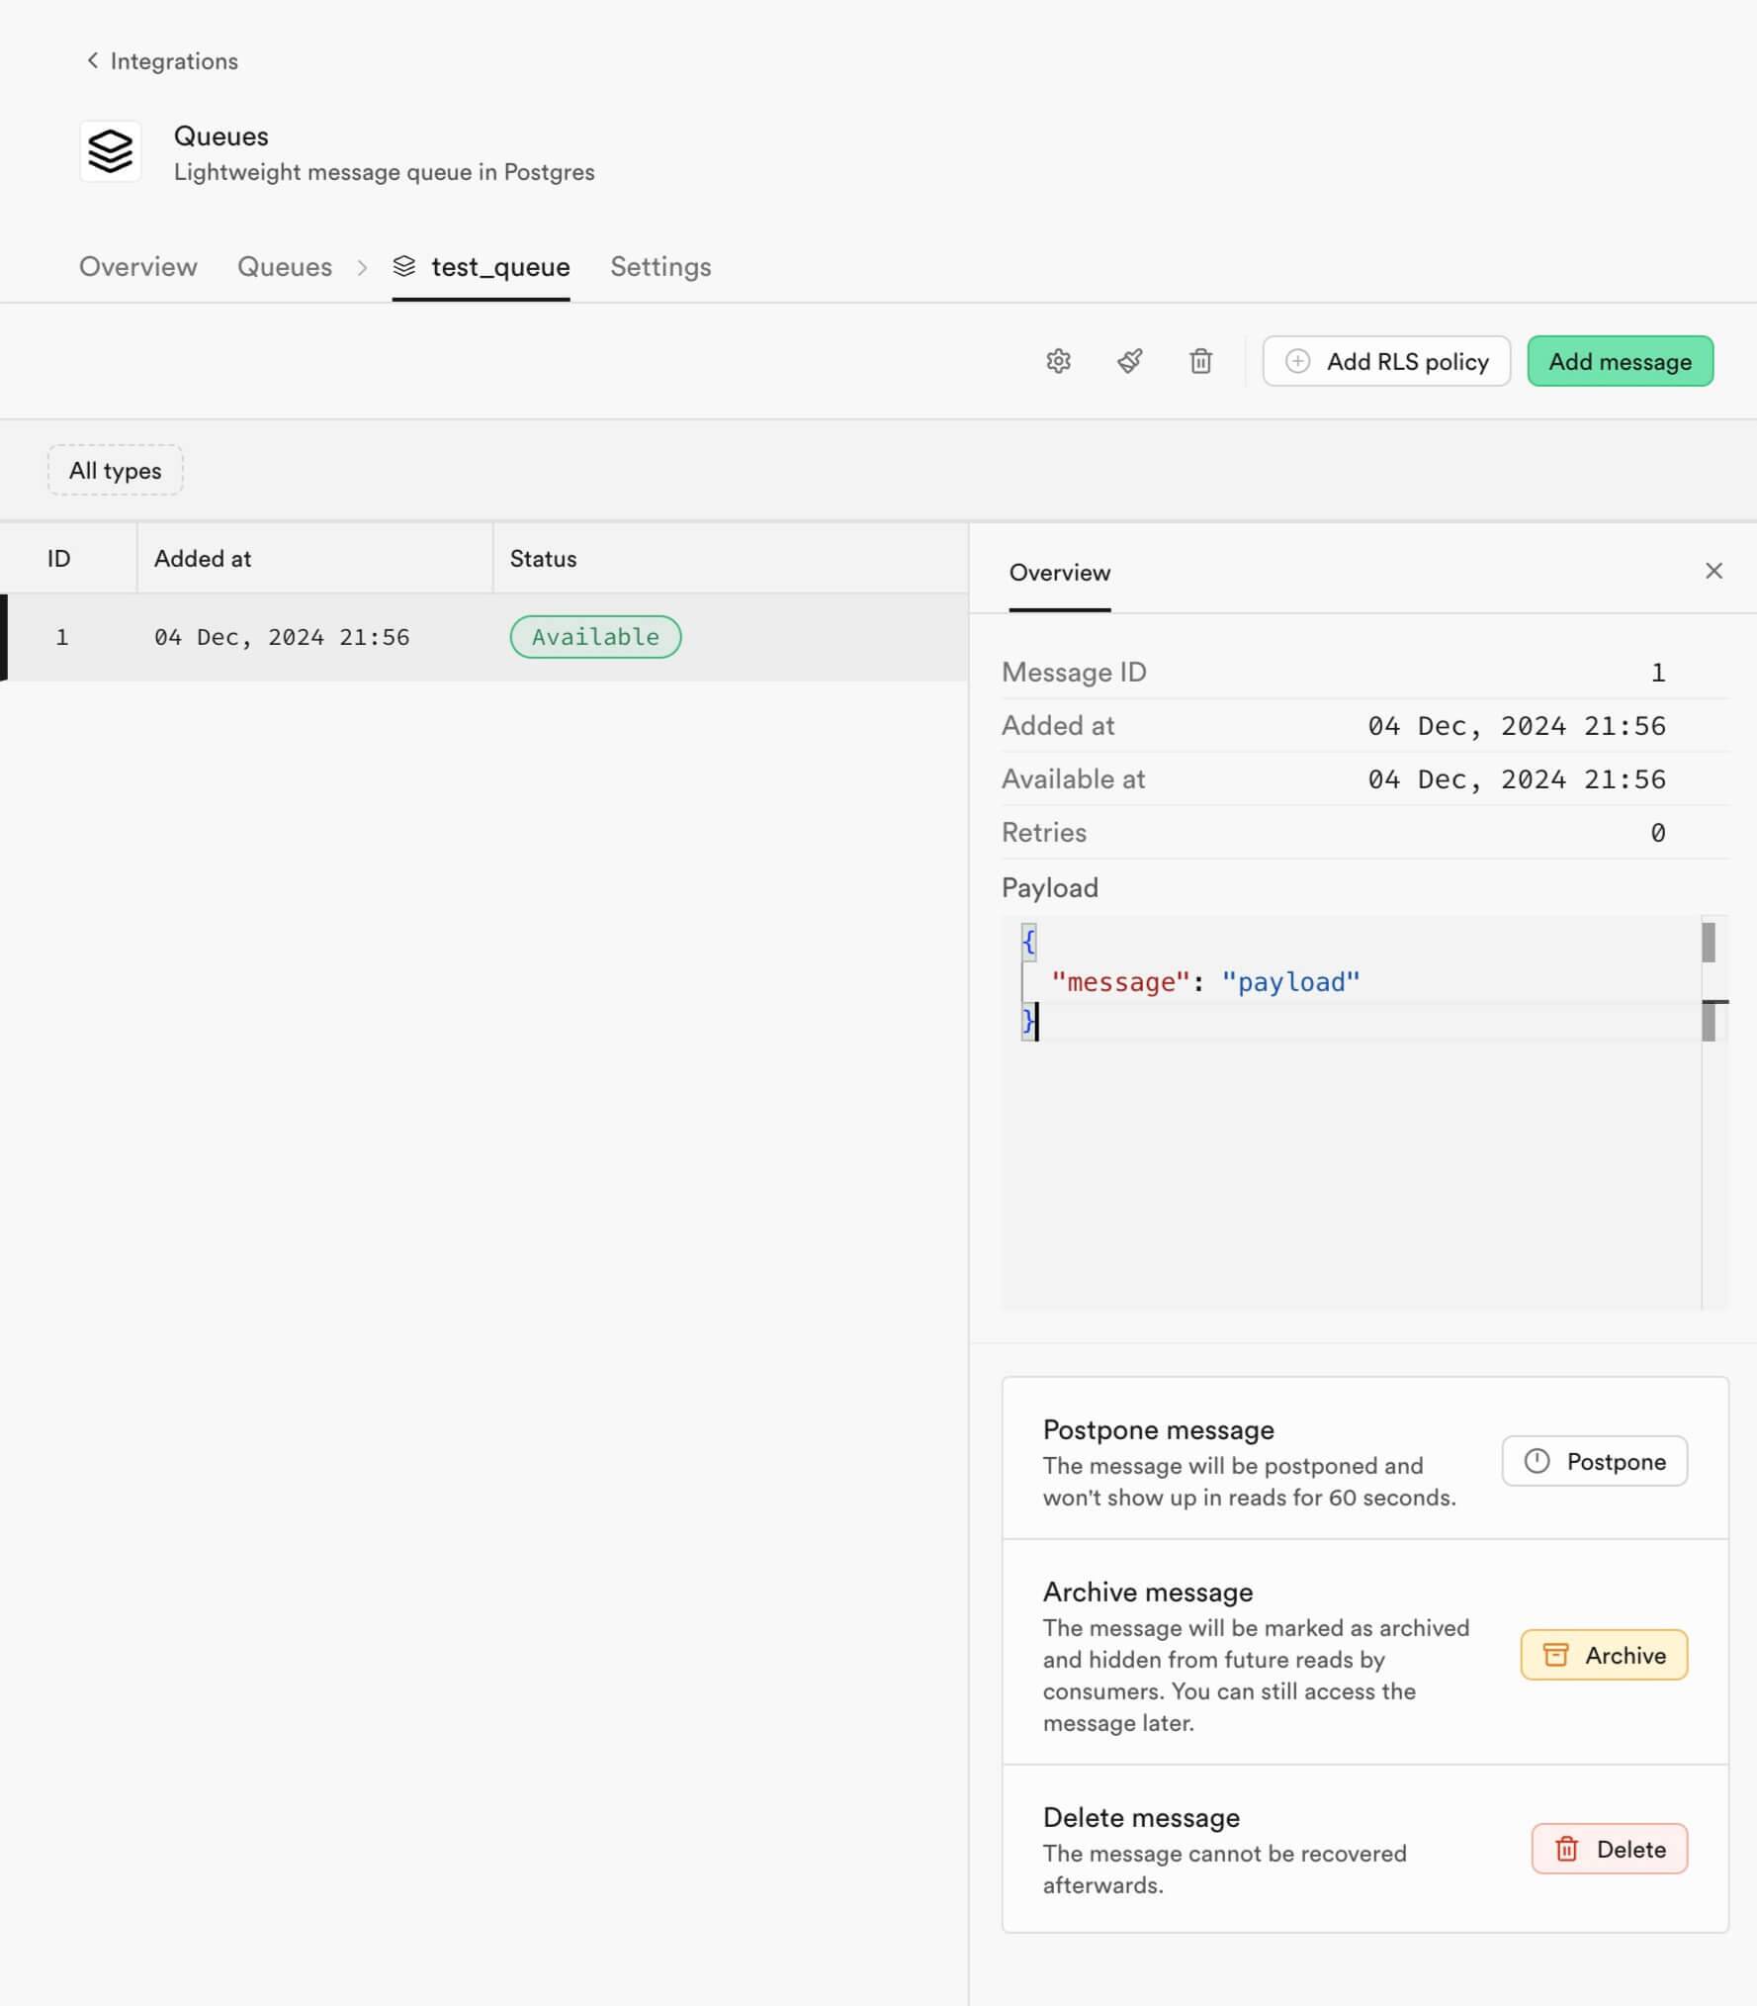Viewport: 1757px width, 2006px height.
Task: Click the Available status badge
Action: (595, 637)
